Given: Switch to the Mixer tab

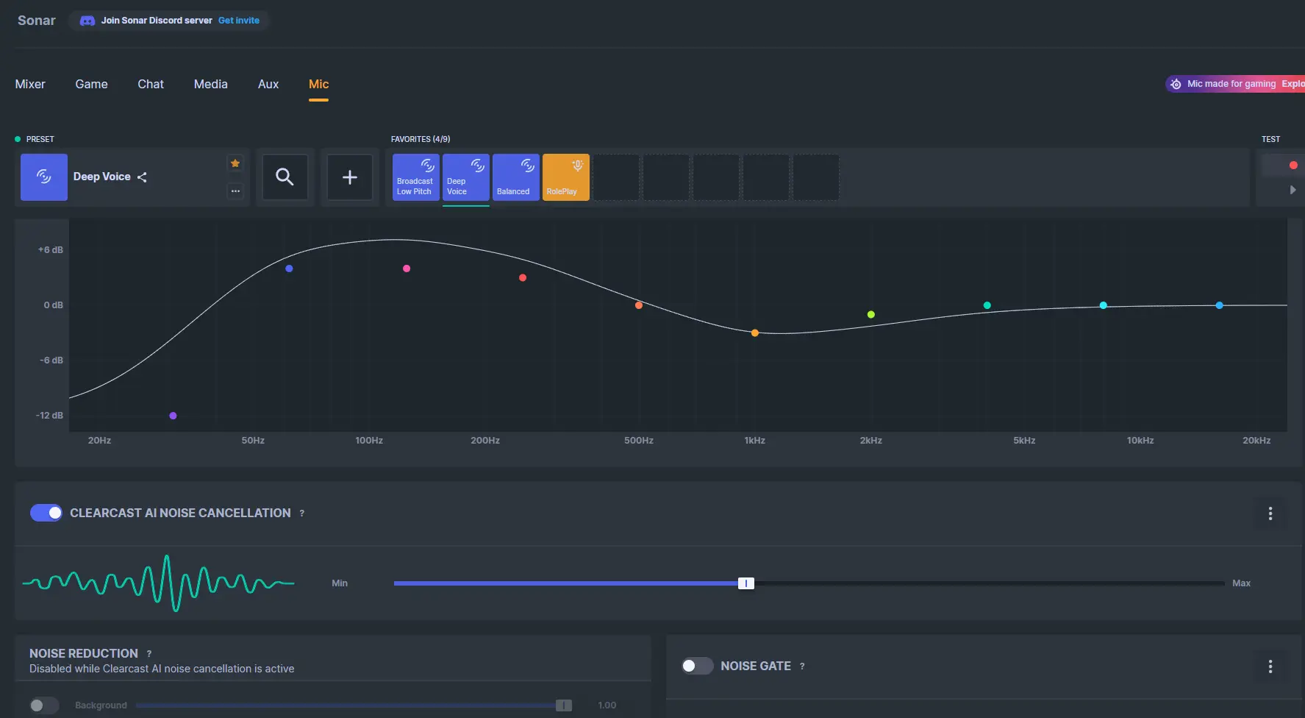Looking at the screenshot, I should point(30,84).
